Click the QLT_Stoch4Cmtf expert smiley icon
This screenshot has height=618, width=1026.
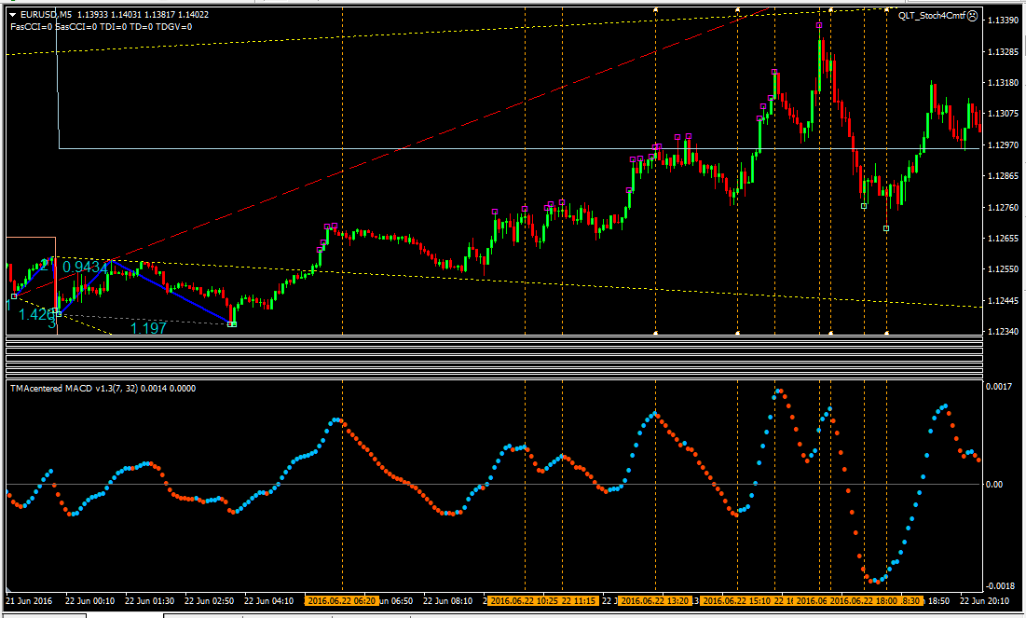[973, 16]
